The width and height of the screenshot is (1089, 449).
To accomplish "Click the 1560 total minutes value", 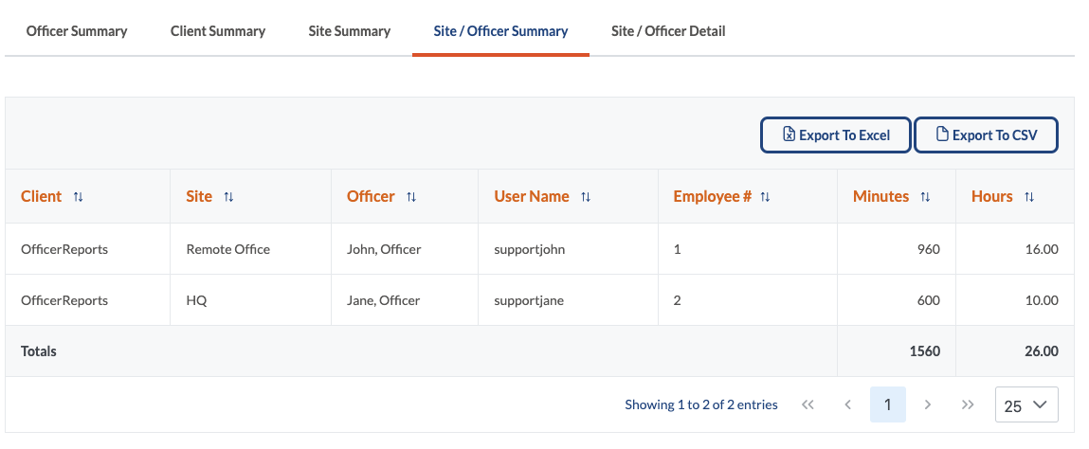I will [x=925, y=351].
